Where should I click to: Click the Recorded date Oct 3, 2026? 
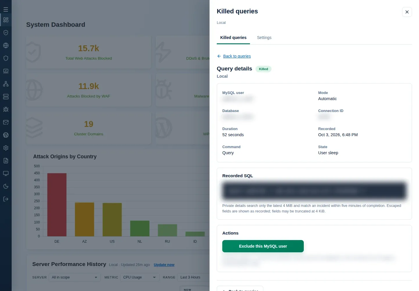[338, 135]
